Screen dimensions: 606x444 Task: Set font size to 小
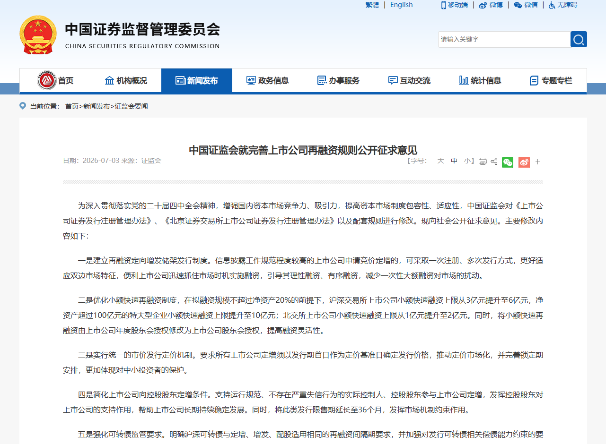pos(467,161)
